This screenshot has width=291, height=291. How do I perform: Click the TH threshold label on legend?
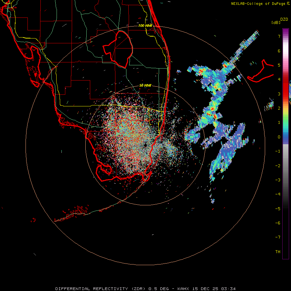coord(278,252)
